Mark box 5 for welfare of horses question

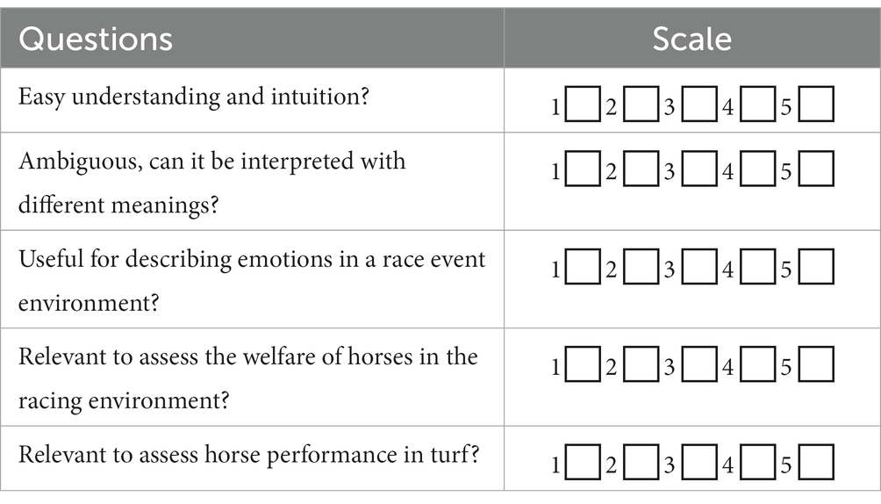pyautogui.click(x=816, y=364)
